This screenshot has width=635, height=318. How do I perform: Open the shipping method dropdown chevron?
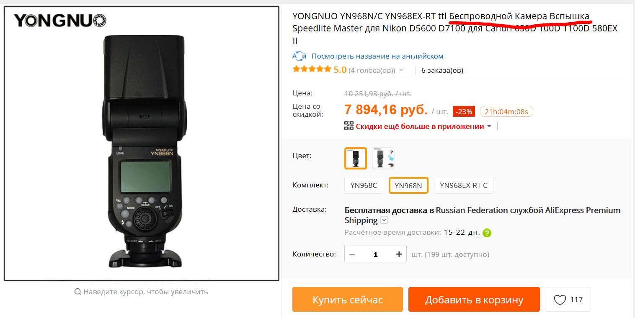click(384, 220)
